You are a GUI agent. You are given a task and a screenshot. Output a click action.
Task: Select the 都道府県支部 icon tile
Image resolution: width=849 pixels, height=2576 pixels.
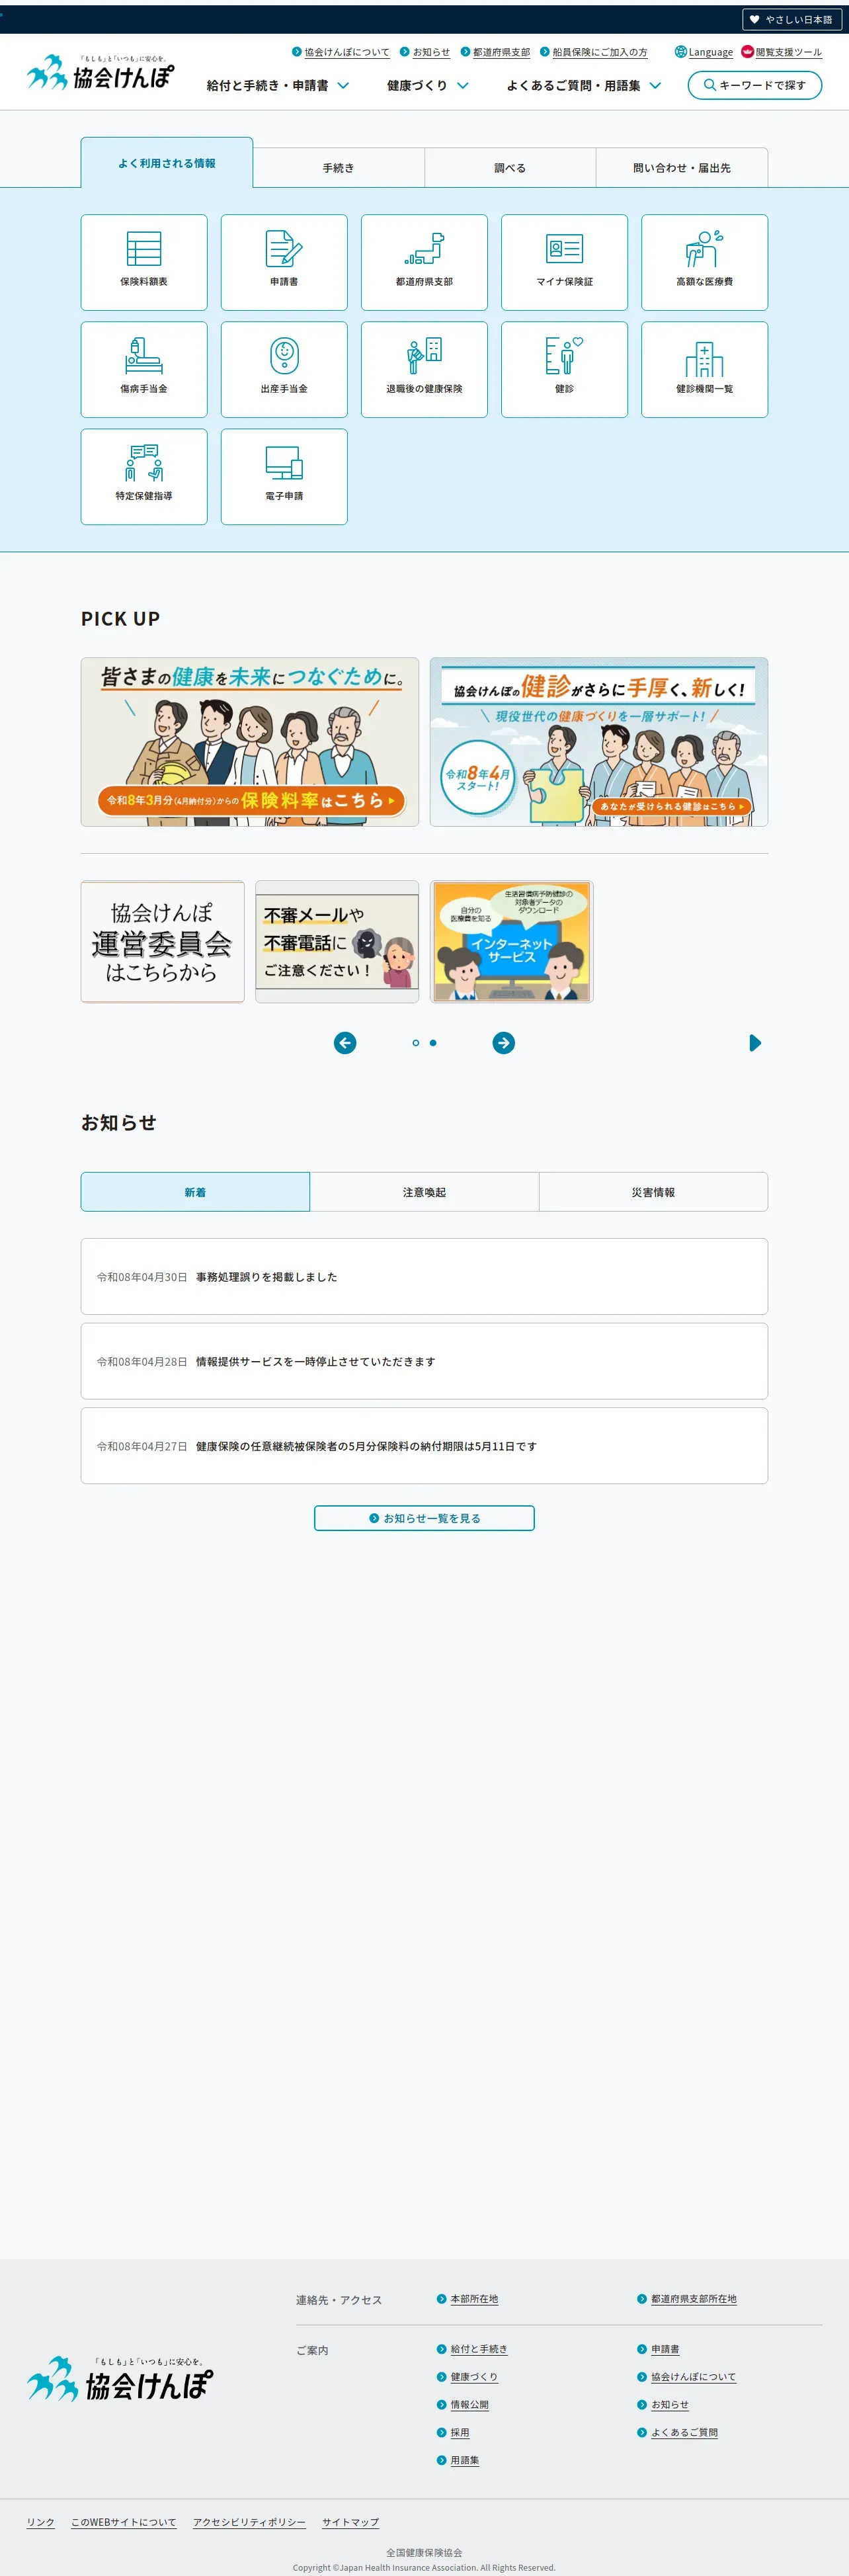pos(424,262)
